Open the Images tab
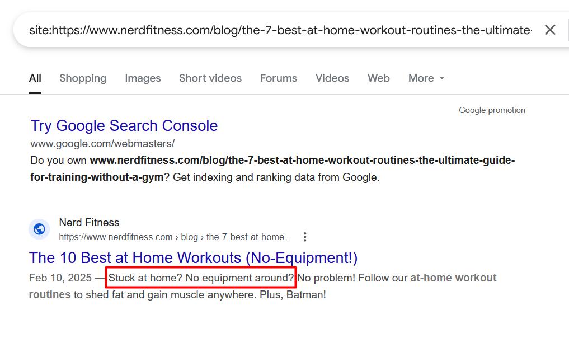 pyautogui.click(x=143, y=78)
